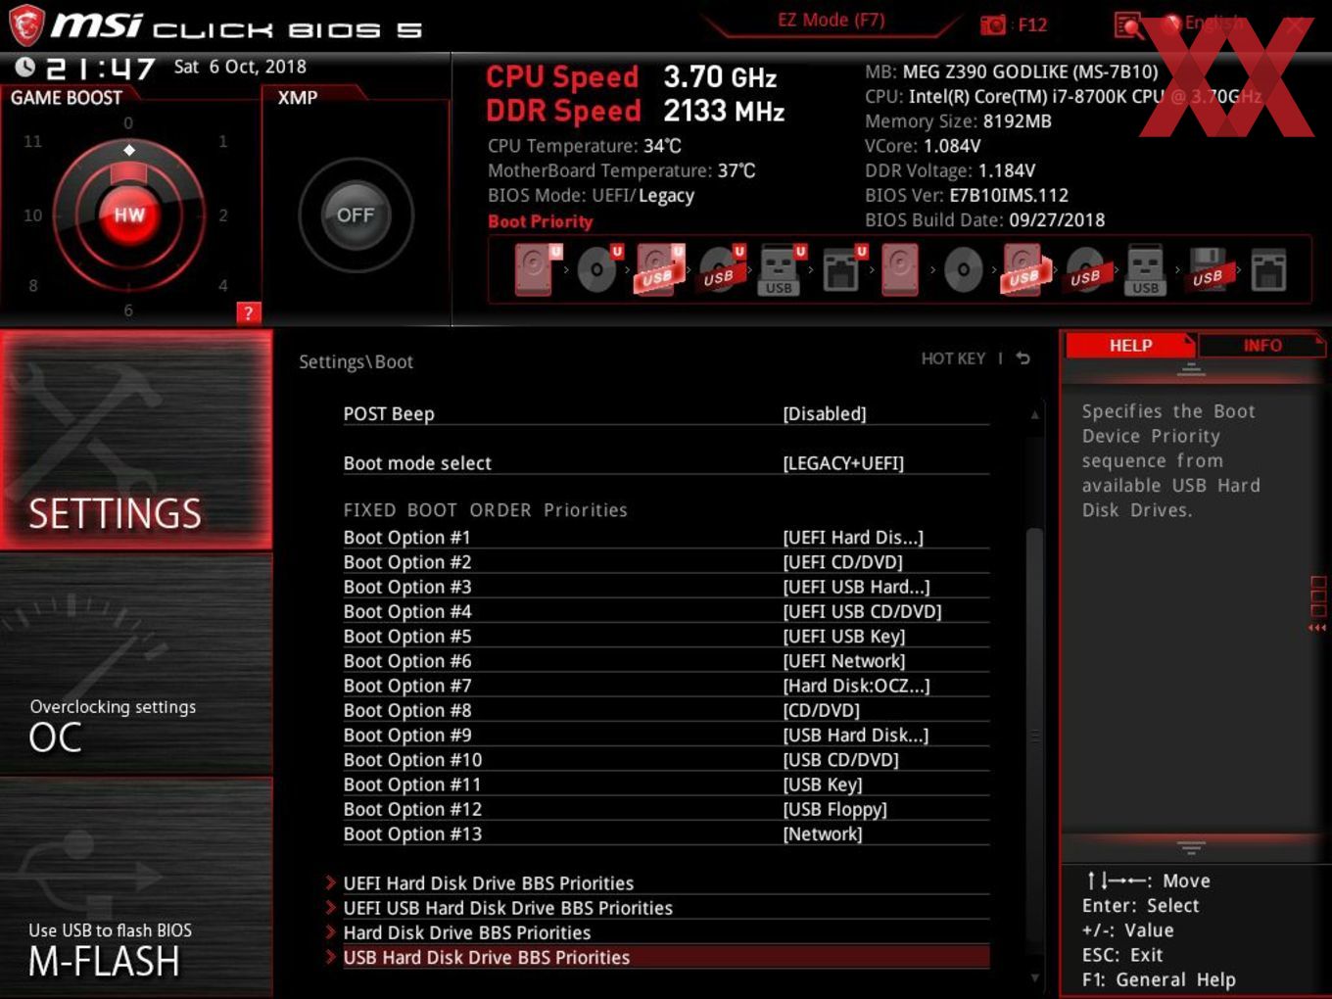The image size is (1332, 999).
Task: Change Boot Option #2 [UEFI CD/DVD] value
Action: pos(842,562)
